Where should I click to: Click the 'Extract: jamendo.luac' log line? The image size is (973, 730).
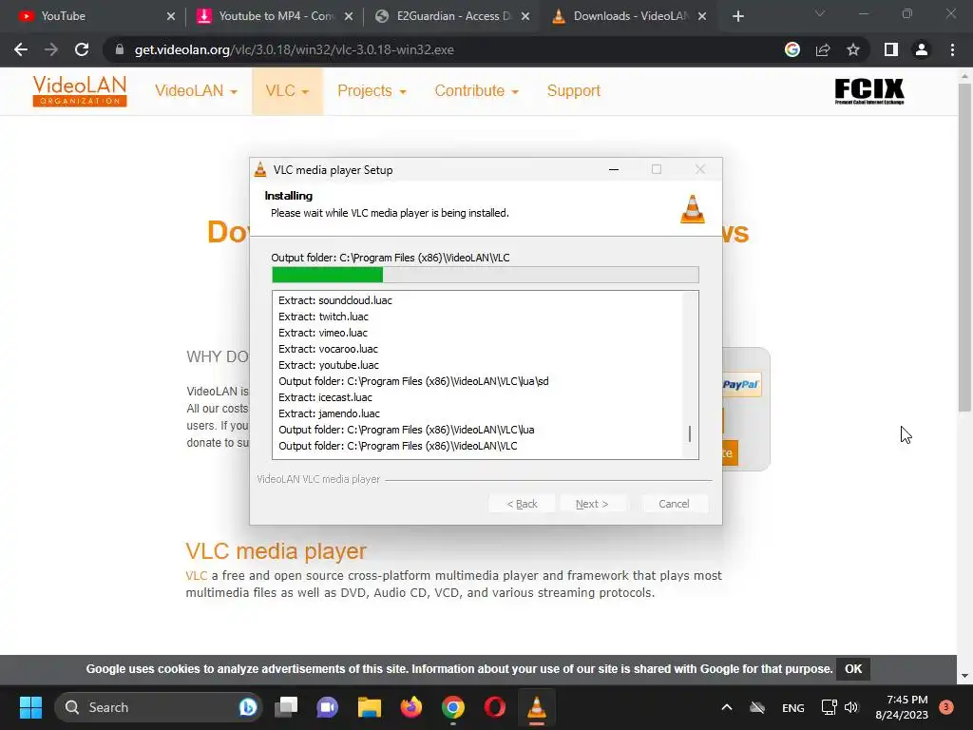[x=329, y=413]
